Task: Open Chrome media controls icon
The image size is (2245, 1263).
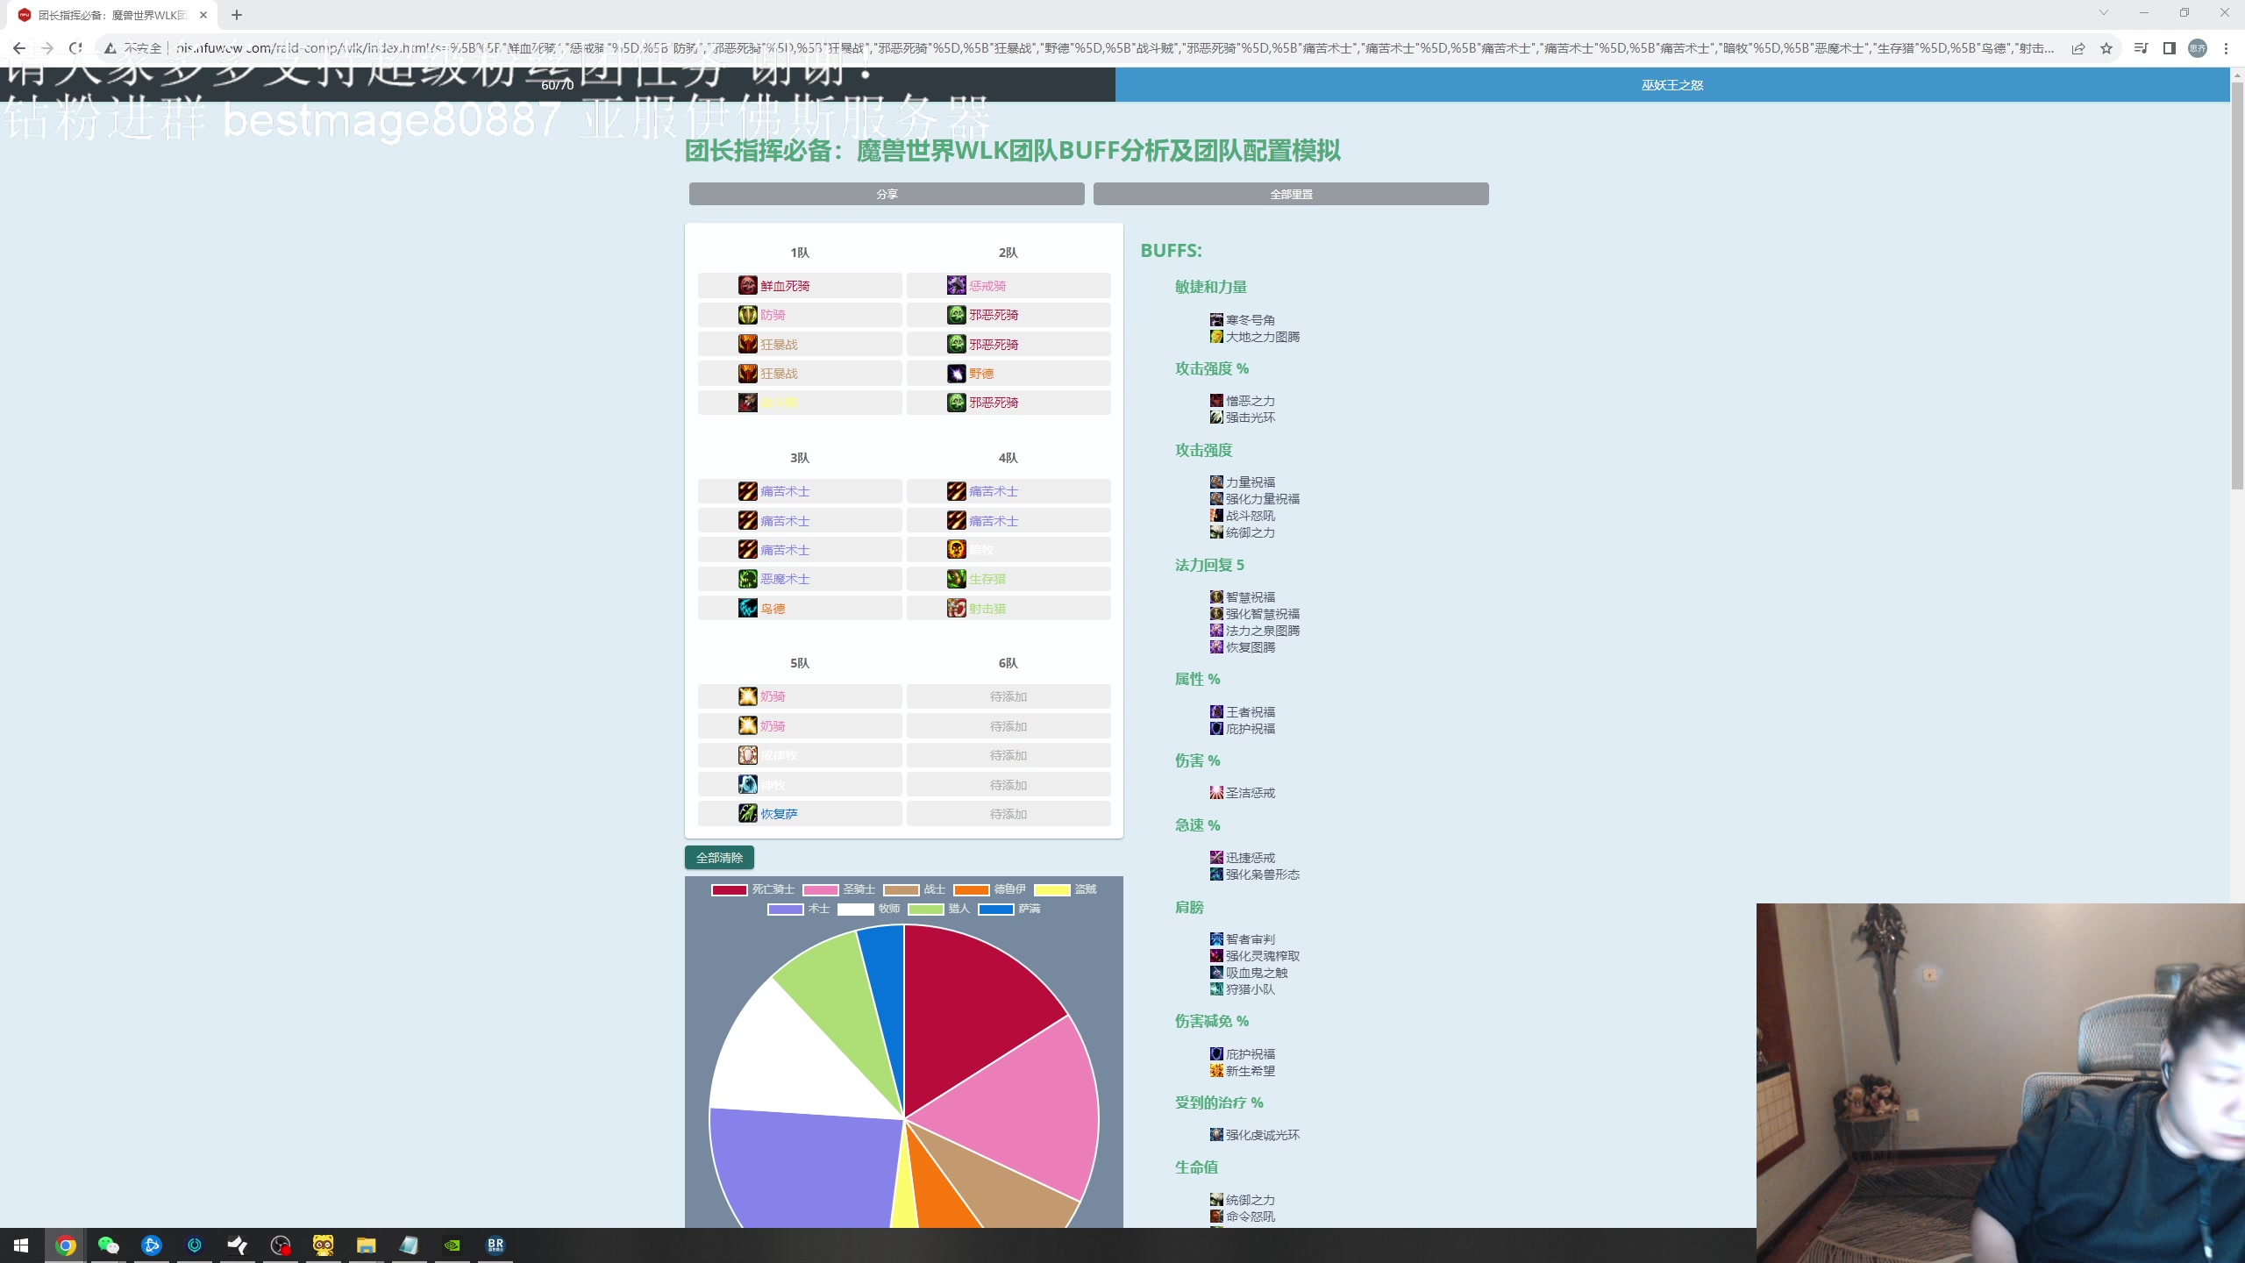Action: (2141, 48)
